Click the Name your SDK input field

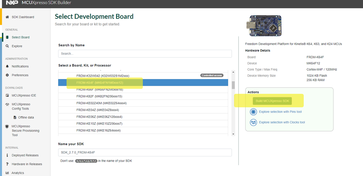tap(145, 152)
